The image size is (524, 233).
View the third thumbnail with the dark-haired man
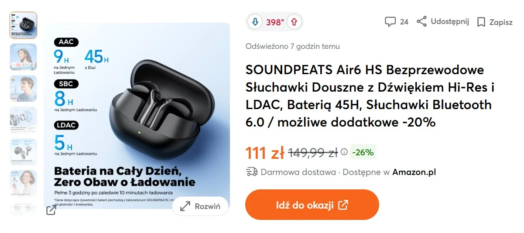point(24,89)
